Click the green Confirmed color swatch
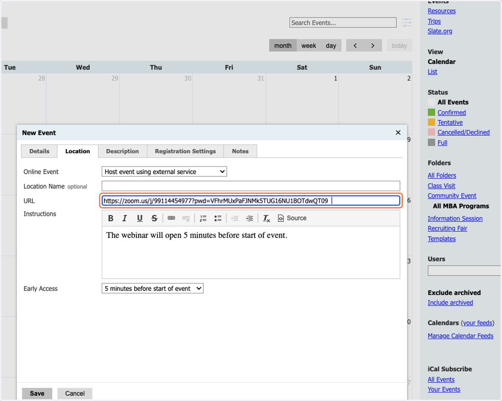The image size is (502, 401). pos(431,112)
